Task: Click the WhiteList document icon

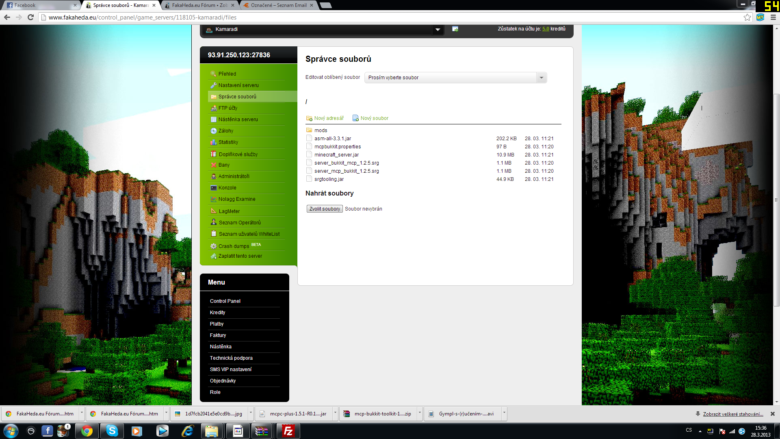Action: (213, 233)
